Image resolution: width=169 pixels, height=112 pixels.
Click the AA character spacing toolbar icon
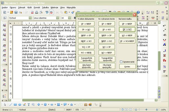[x=153, y=18]
